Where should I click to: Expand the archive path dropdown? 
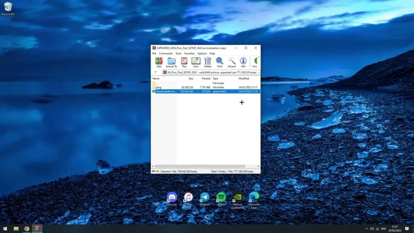258,72
